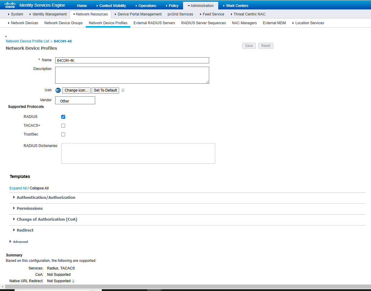371x291 pixels.
Task: Uncheck the RADIUS protocol checkbox
Action: [63, 117]
